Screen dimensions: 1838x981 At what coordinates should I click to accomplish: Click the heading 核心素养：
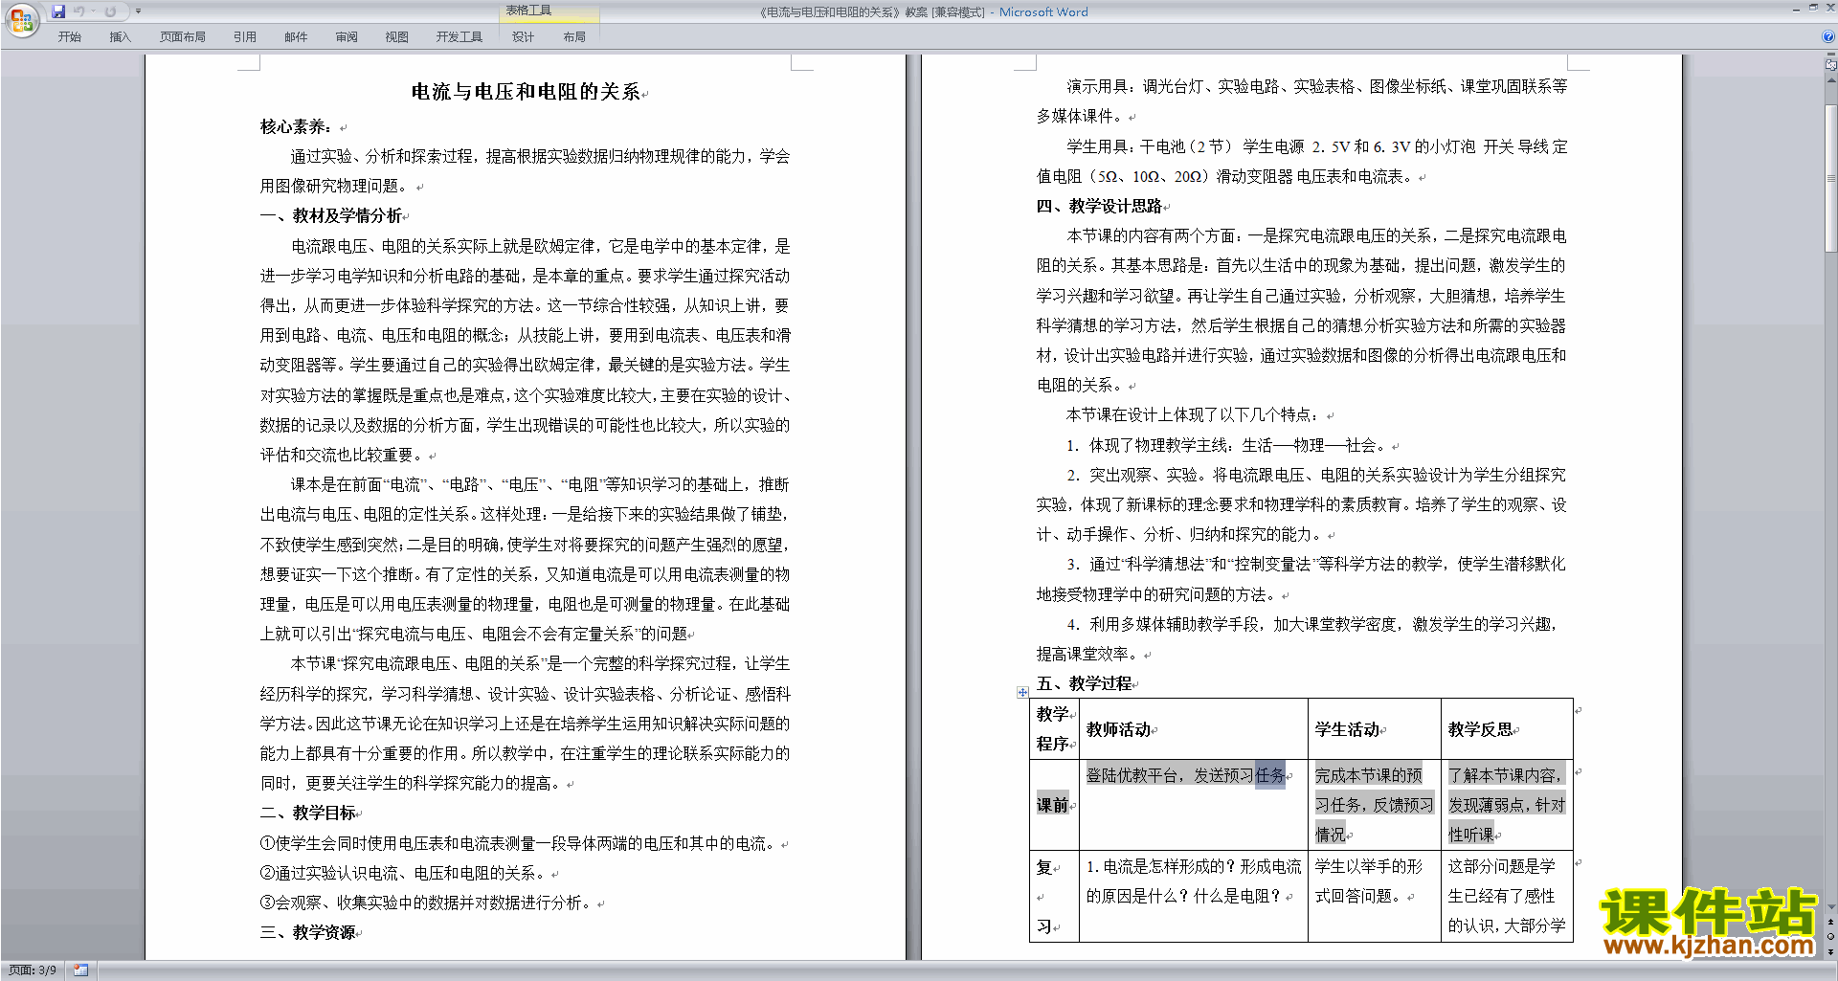[296, 126]
